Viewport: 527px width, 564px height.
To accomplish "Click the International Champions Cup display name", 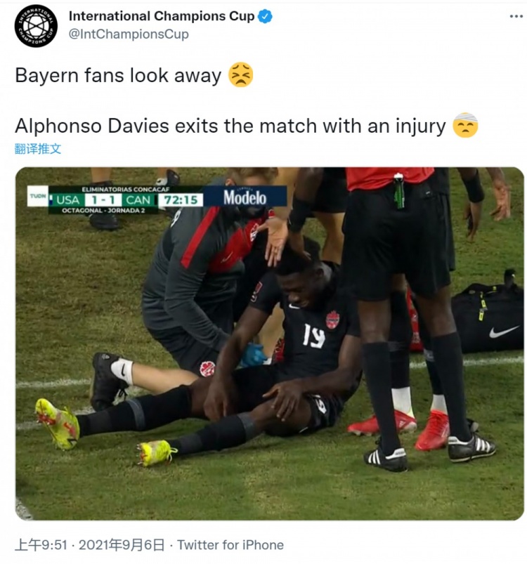I will point(162,16).
